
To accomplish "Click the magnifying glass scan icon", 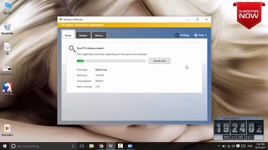I will tap(72, 49).
